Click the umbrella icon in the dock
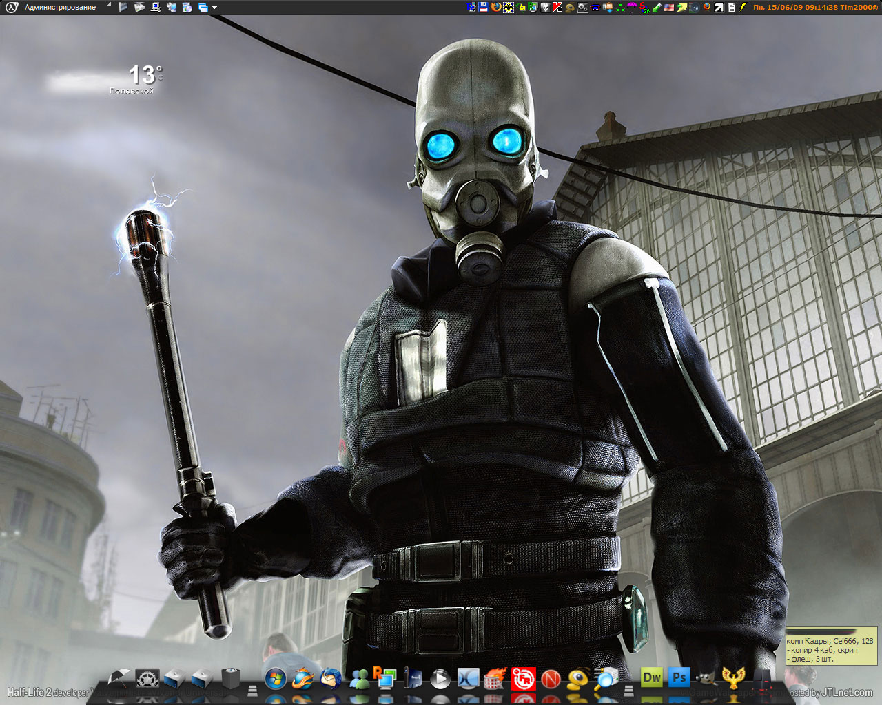The width and height of the screenshot is (882, 705). point(119,679)
